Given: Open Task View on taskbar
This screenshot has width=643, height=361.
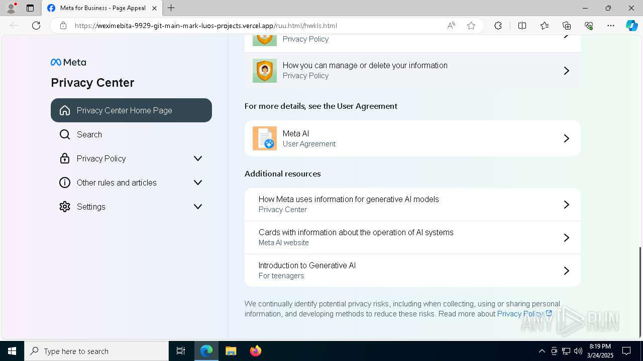Looking at the screenshot, I should tap(181, 351).
